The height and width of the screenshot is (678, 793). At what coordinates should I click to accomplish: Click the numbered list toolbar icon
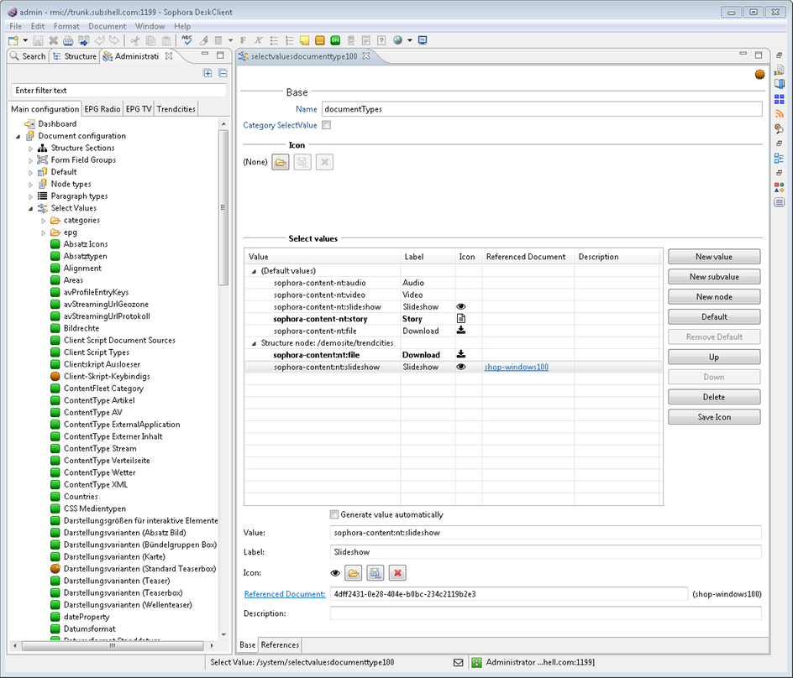[x=289, y=40]
